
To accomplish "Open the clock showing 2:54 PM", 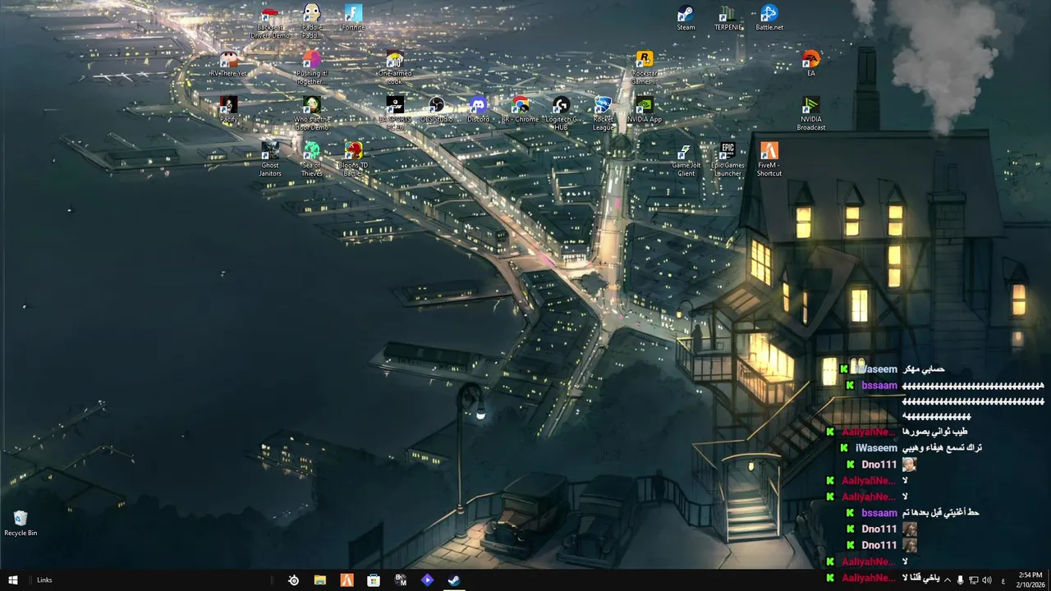I will click(1030, 580).
